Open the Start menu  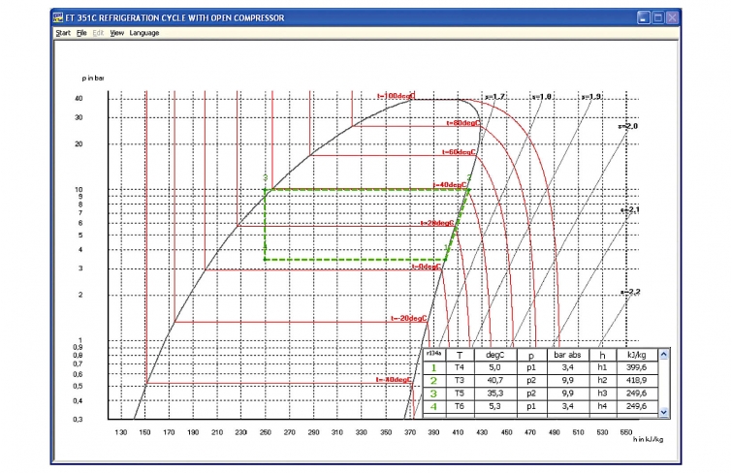63,33
